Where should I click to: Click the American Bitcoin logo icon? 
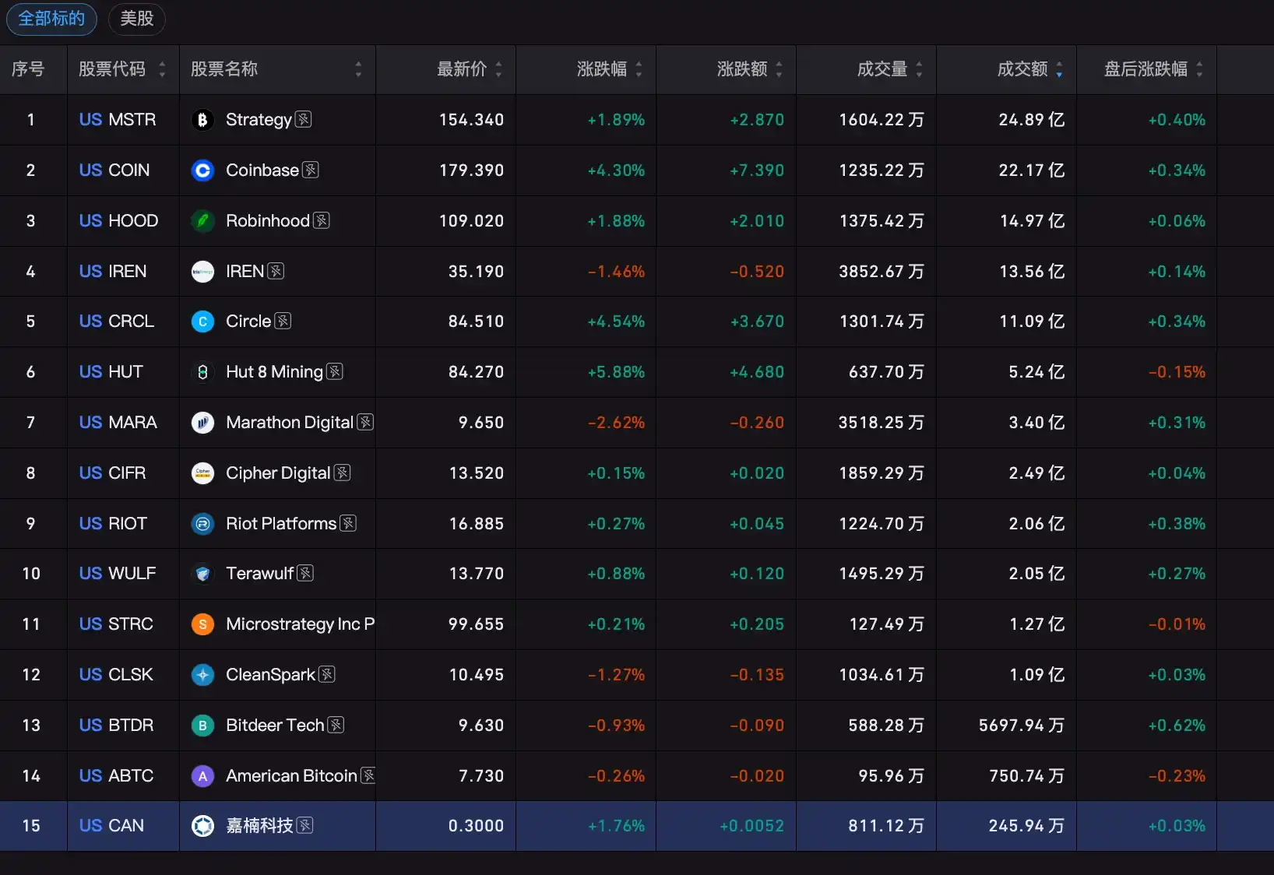[202, 776]
